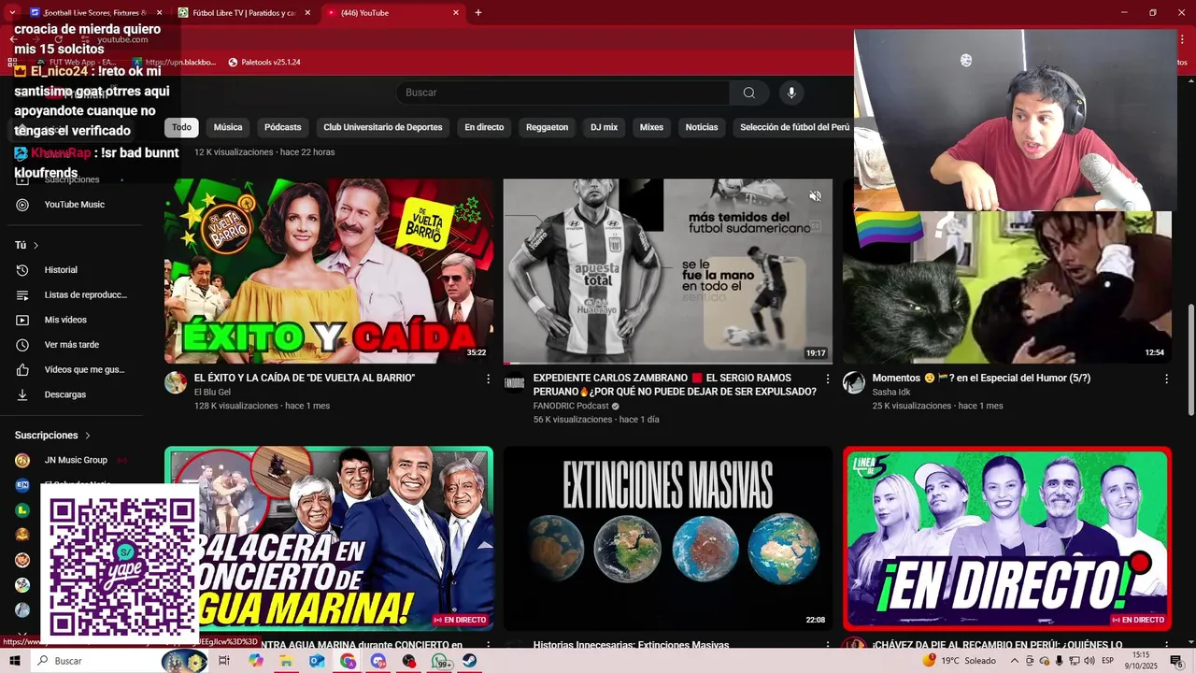Open the taskbar clock and date

click(x=1142, y=661)
